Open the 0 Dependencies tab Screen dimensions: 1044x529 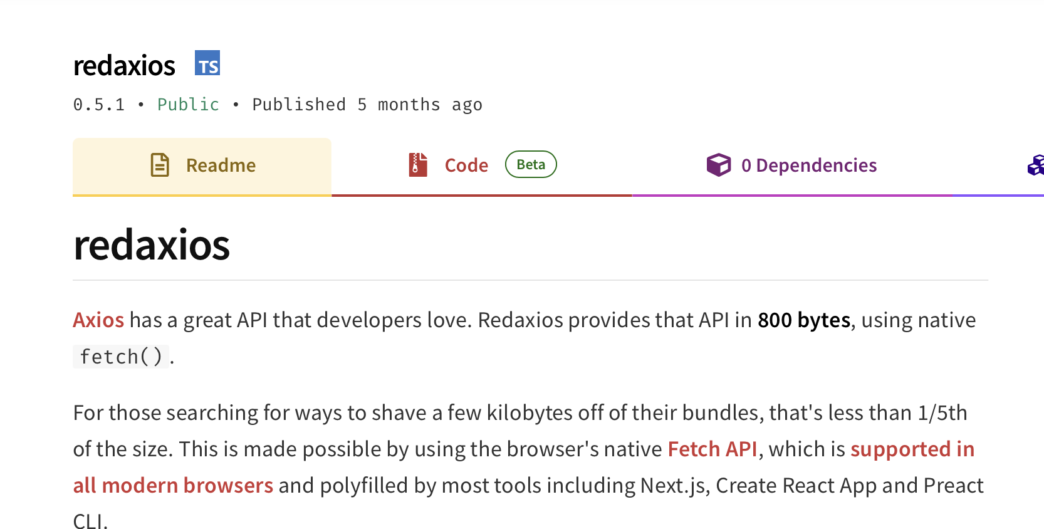coord(808,165)
